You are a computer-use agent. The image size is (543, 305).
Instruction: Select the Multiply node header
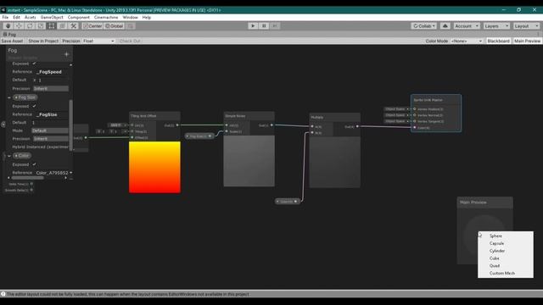334,117
